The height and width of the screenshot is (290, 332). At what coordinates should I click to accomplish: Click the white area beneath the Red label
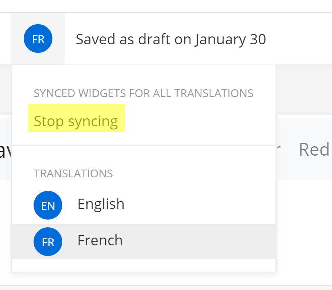click(304, 232)
